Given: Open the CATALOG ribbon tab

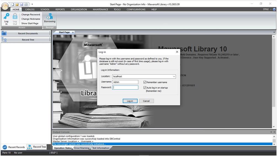Looking at the screenshot, I should coord(30,9).
